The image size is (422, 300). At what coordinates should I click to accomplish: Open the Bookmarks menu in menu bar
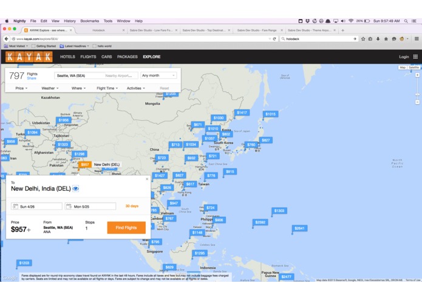(x=90, y=21)
